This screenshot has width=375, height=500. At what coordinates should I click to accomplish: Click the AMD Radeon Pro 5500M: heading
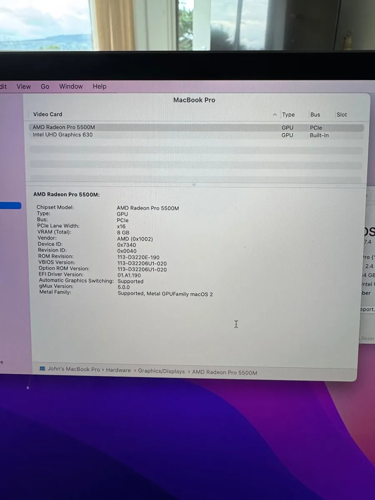click(67, 195)
